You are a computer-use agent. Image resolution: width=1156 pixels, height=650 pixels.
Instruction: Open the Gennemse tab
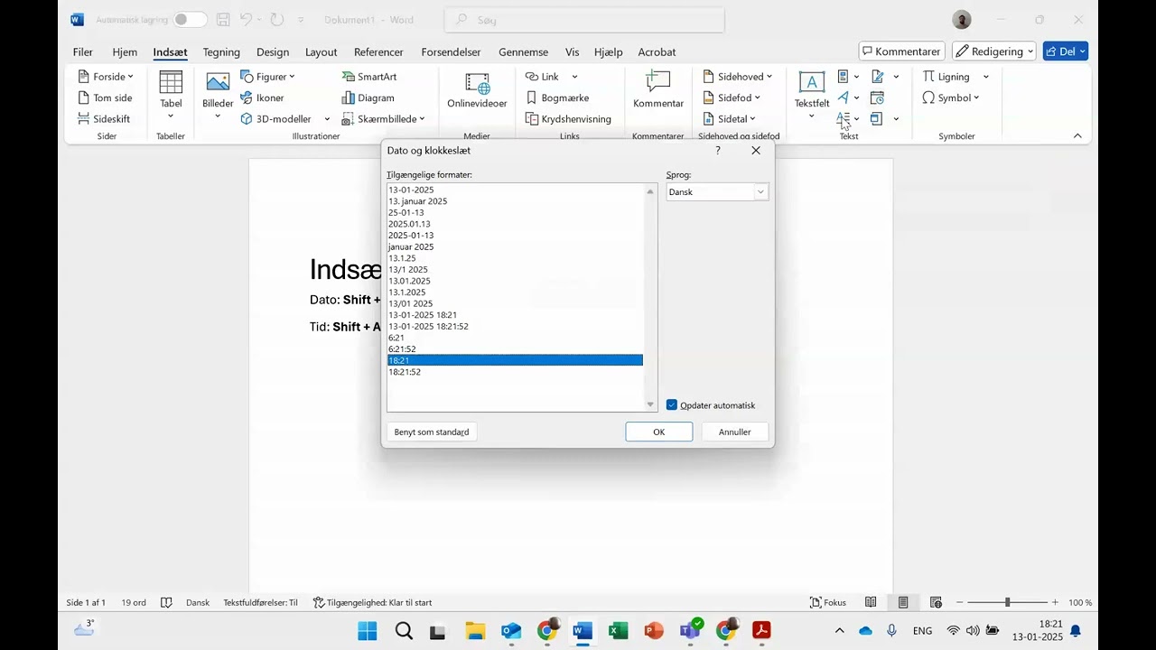pos(523,51)
